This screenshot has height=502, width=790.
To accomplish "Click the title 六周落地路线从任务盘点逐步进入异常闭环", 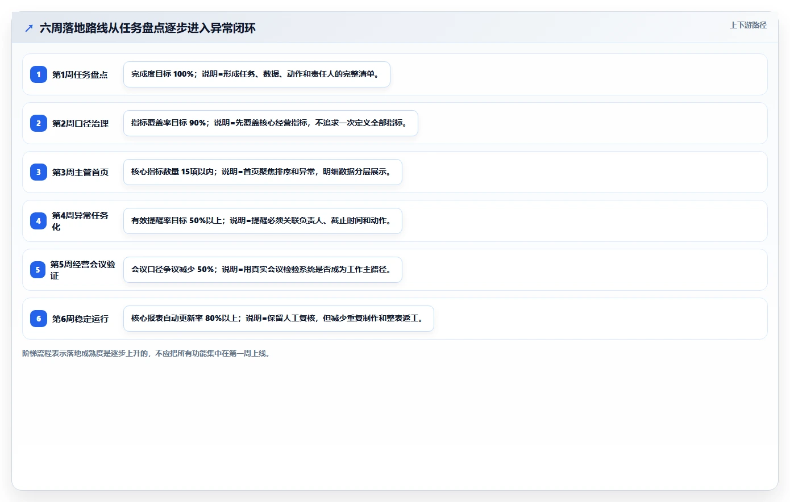I will (148, 28).
